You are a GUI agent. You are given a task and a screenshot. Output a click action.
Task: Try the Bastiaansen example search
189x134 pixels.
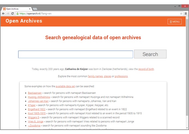(x=35, y=93)
